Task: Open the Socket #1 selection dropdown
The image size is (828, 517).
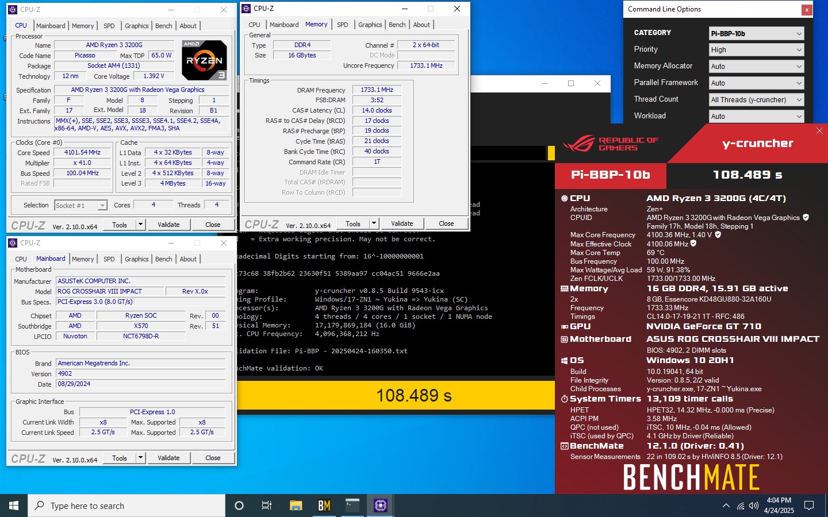Action: pos(80,206)
